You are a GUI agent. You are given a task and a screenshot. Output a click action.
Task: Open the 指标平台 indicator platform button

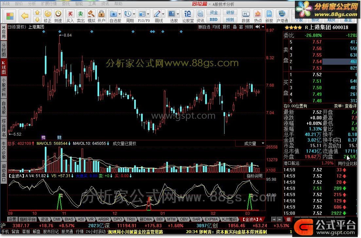tap(27, 219)
